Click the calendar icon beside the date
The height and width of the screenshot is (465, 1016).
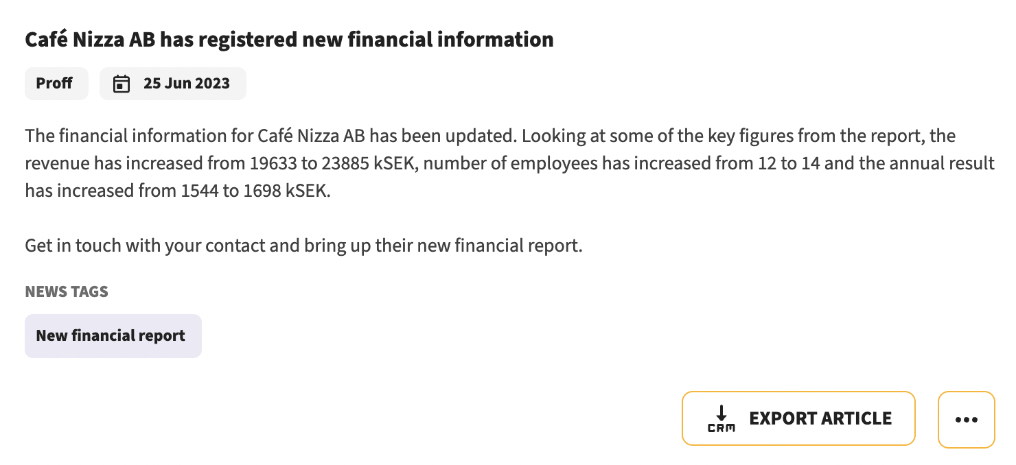click(x=122, y=84)
